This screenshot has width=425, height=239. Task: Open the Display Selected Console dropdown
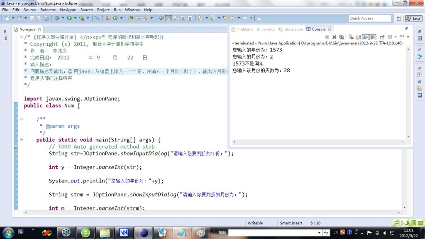point(396,37)
